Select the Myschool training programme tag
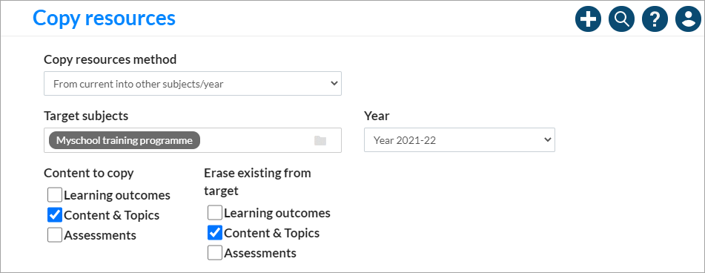Viewport: 705px width, 273px height. pyautogui.click(x=125, y=140)
